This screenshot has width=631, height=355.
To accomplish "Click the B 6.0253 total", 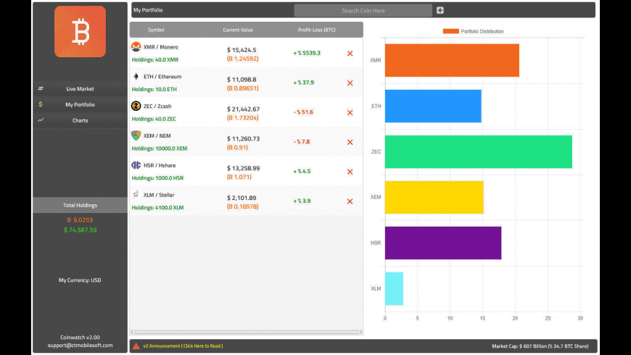I will tap(80, 220).
